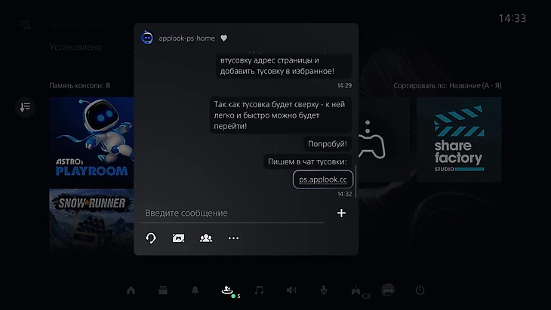This screenshot has width=551, height=310.
Task: Add attachment with plus icon
Action: 341,213
